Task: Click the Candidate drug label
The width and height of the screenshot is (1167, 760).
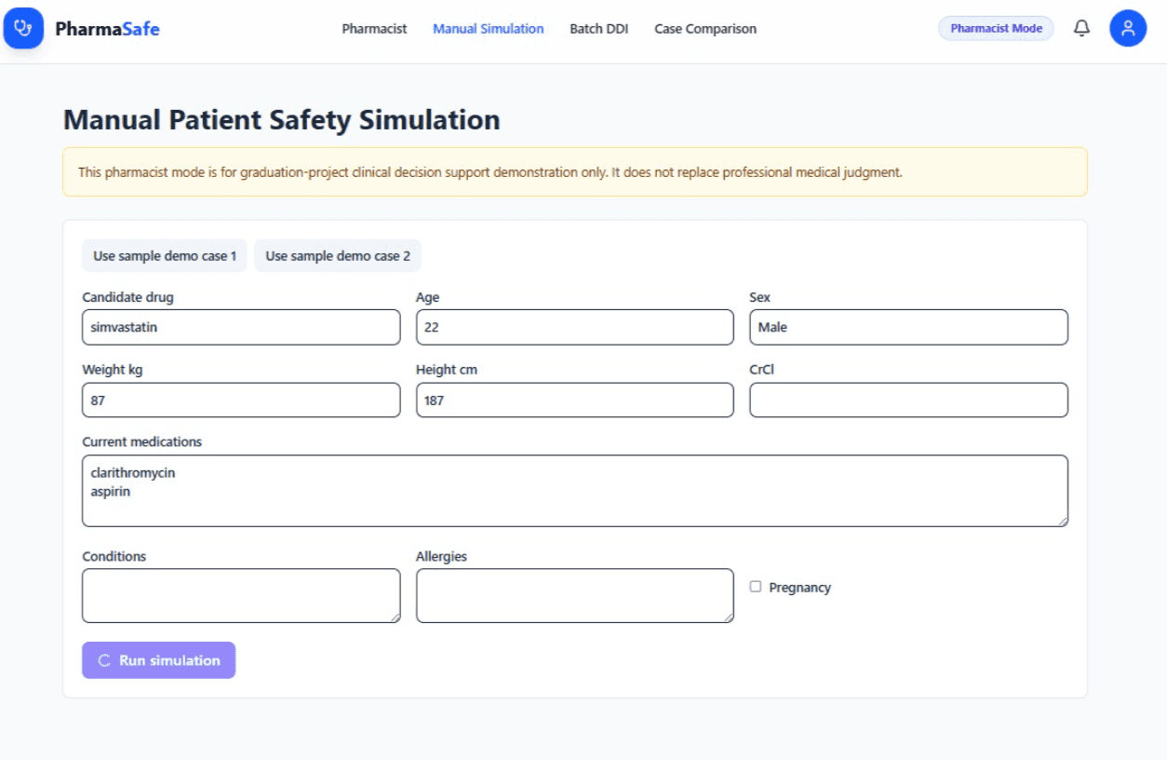Action: (x=127, y=297)
